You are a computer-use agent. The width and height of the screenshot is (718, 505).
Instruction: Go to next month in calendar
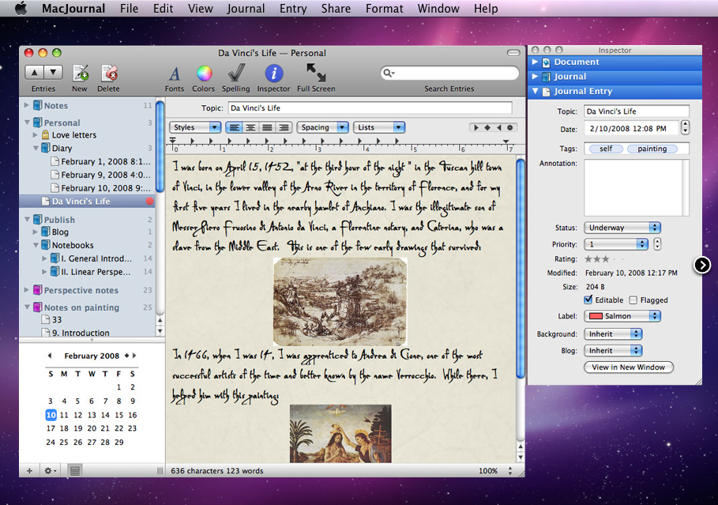tap(134, 356)
